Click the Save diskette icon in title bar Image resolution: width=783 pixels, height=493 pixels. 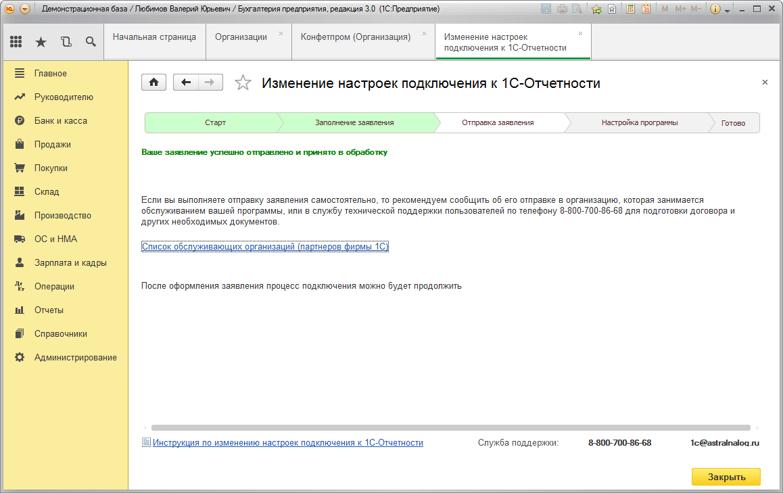click(546, 9)
